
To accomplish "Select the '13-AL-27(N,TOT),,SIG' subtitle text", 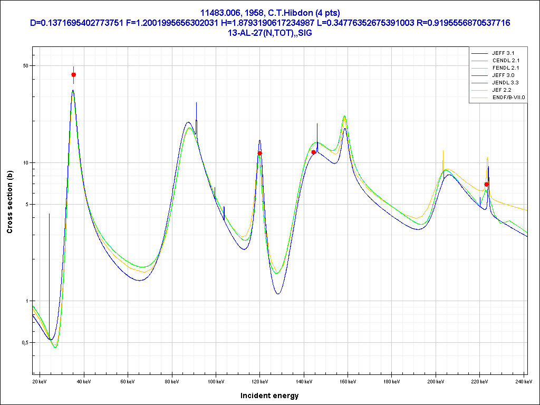I will point(270,33).
